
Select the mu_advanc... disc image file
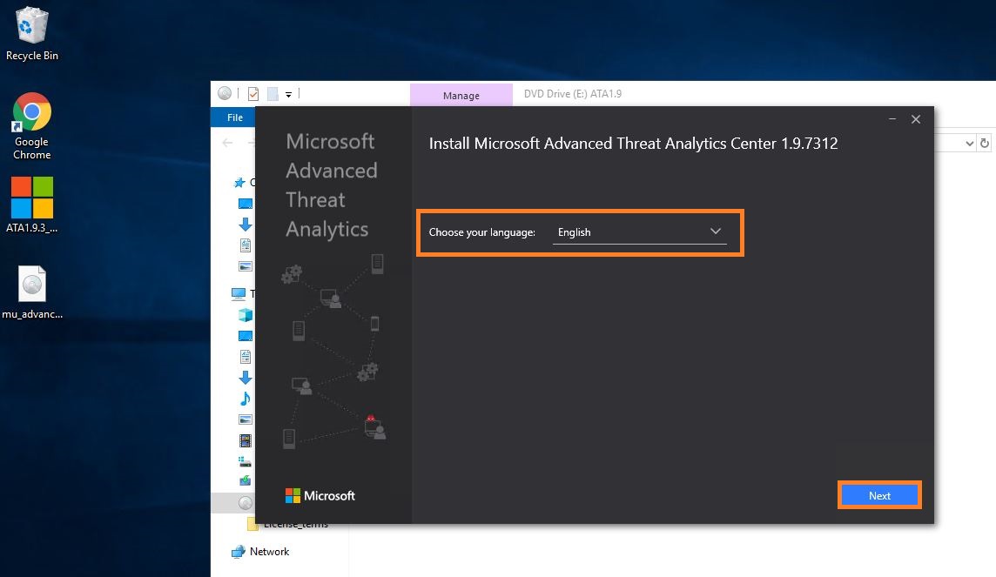[31, 292]
